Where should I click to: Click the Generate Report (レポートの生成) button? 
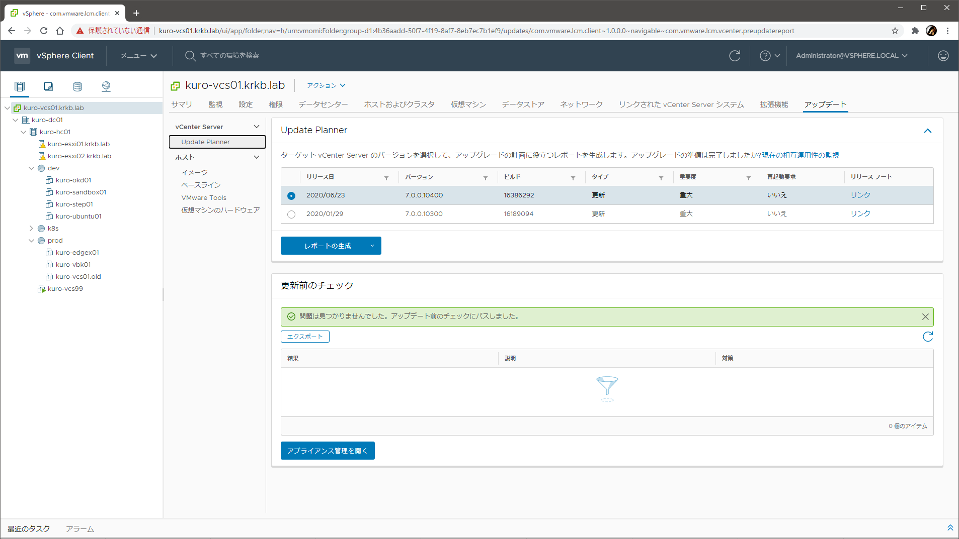[327, 246]
